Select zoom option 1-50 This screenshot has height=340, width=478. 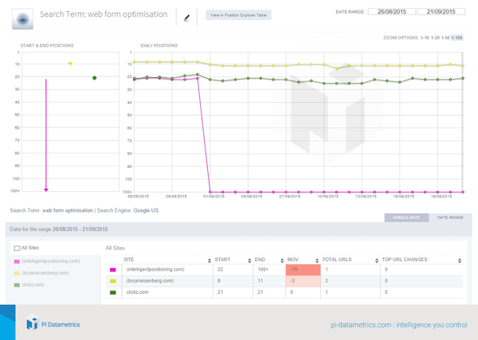(445, 37)
